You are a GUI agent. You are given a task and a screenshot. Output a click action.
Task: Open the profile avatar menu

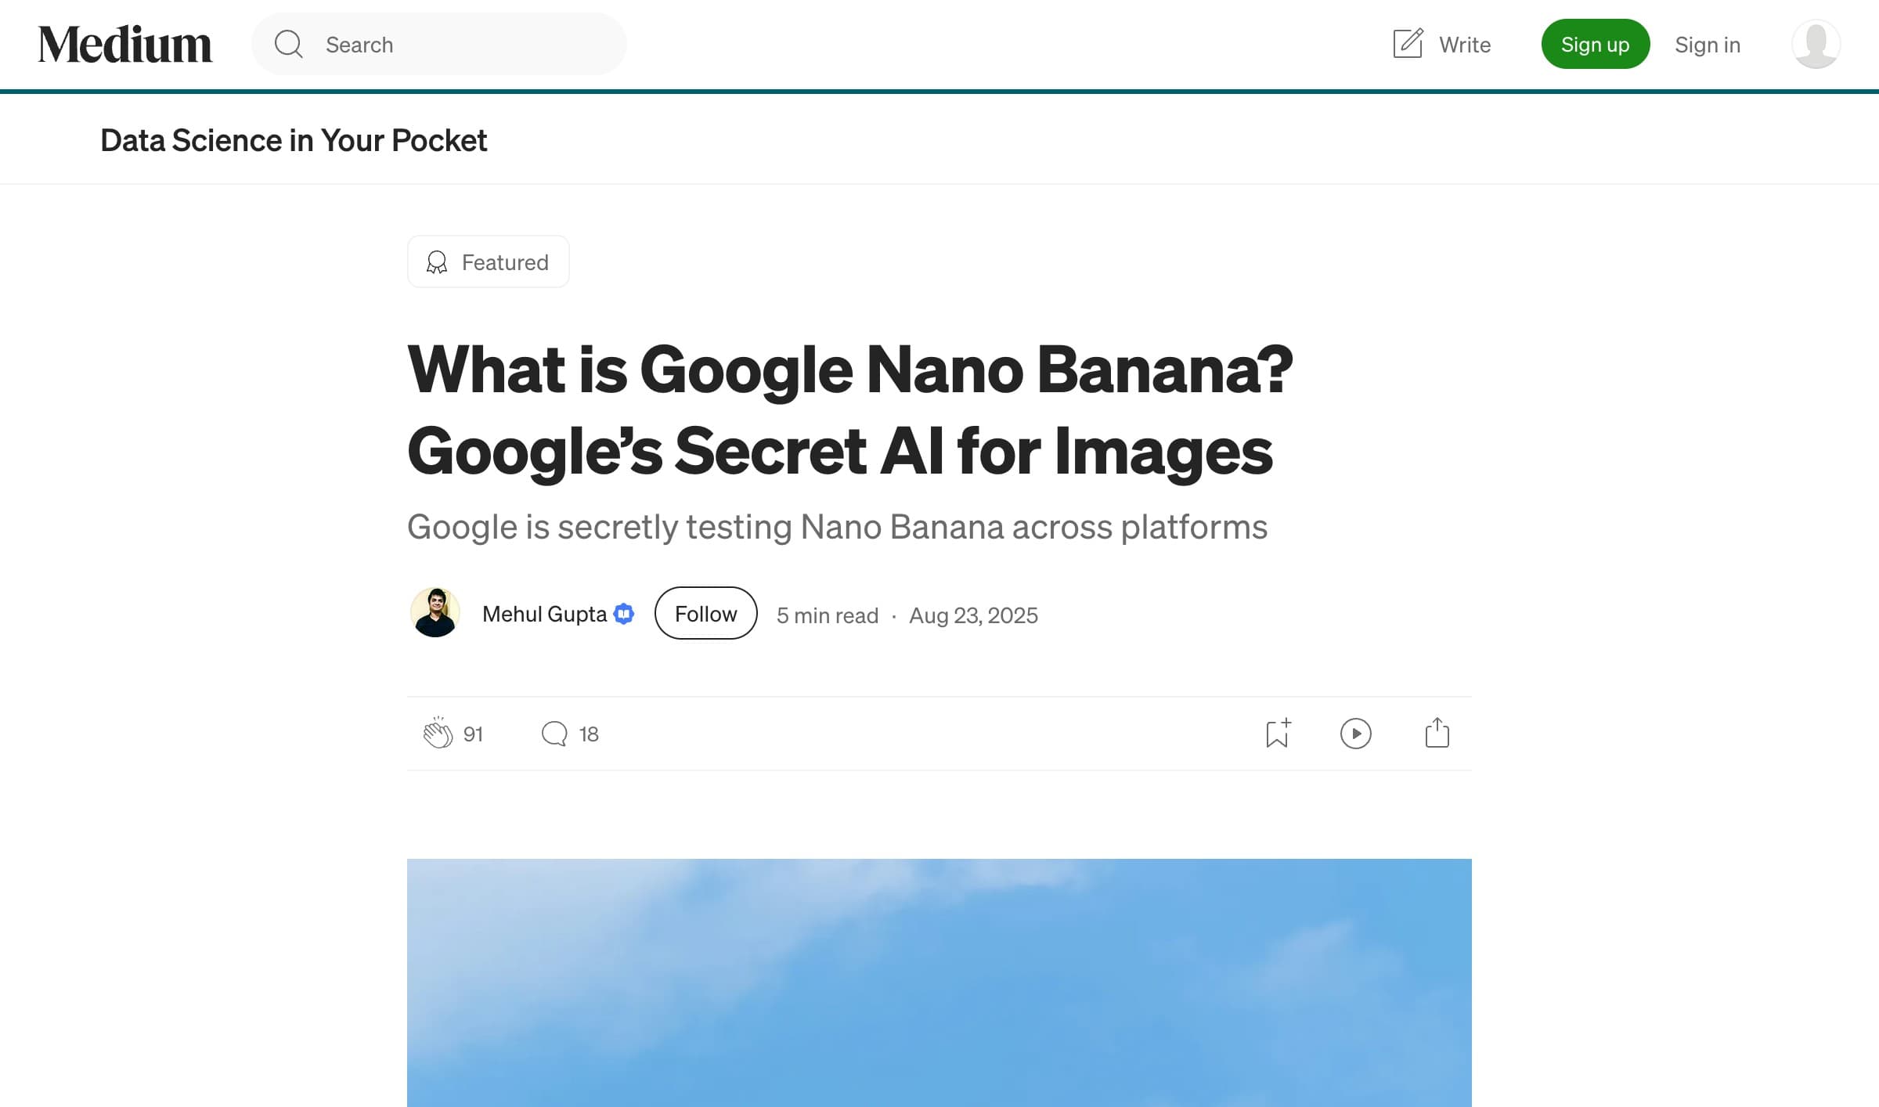point(1816,44)
